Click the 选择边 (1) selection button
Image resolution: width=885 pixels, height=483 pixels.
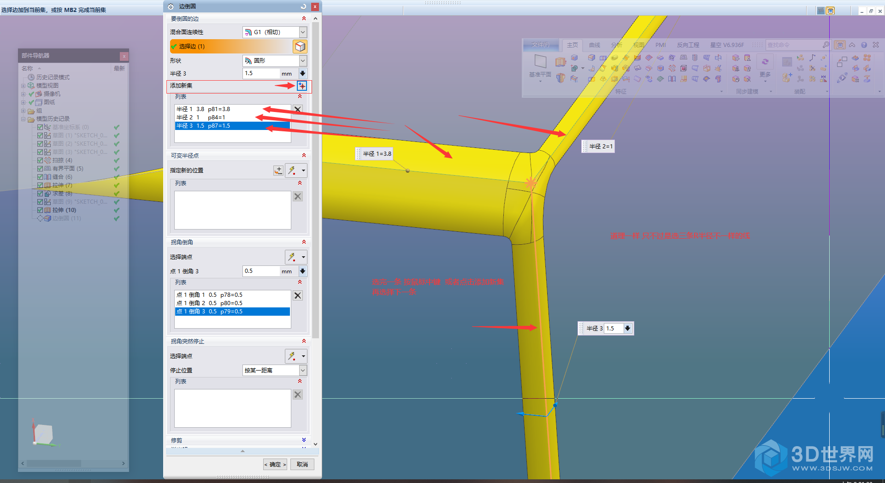(231, 46)
